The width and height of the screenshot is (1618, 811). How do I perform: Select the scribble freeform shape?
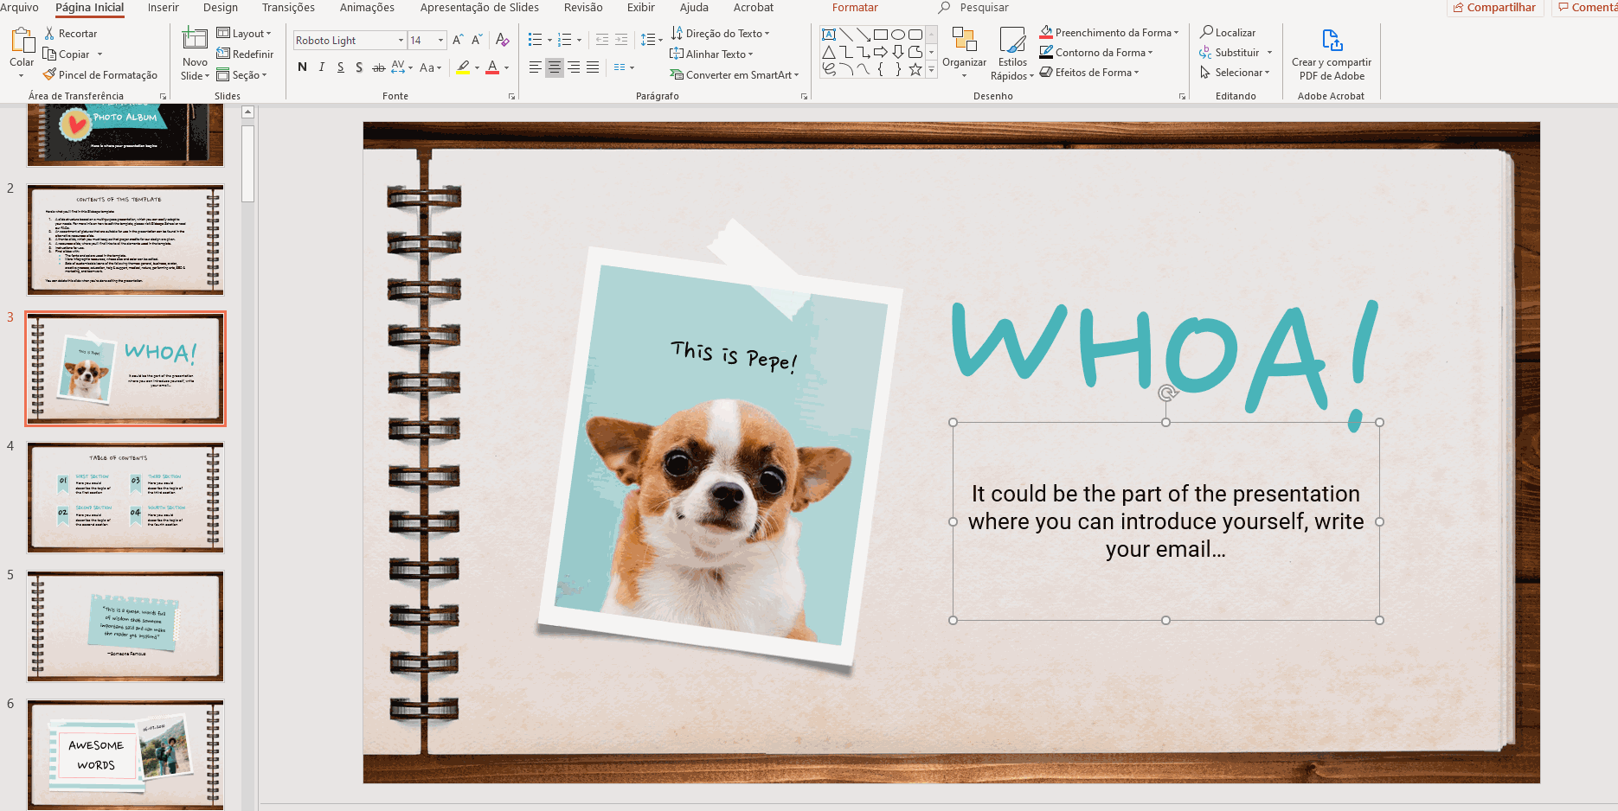coord(829,69)
